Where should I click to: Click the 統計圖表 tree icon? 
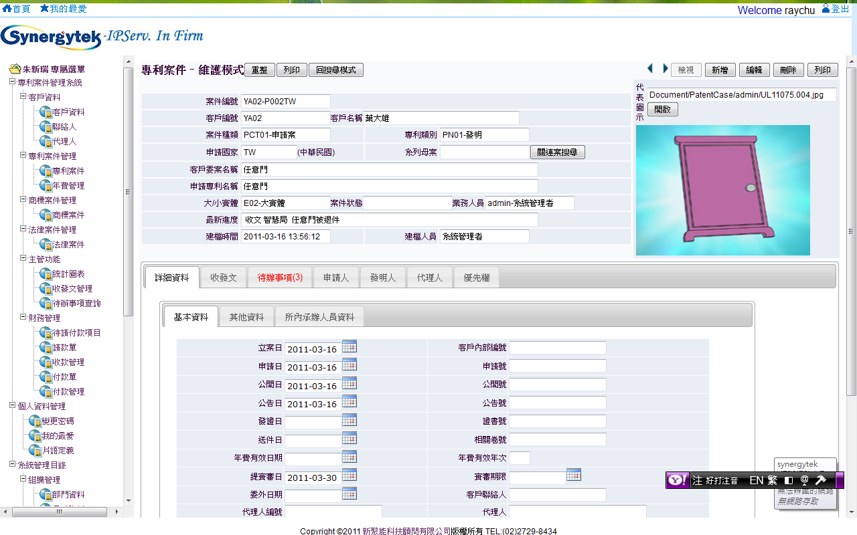(x=46, y=274)
